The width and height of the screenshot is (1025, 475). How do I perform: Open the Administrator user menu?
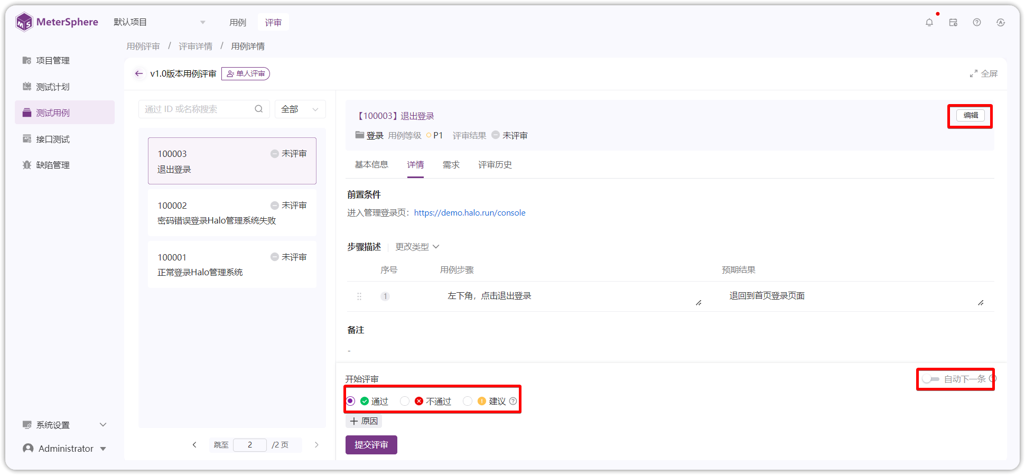tap(64, 448)
